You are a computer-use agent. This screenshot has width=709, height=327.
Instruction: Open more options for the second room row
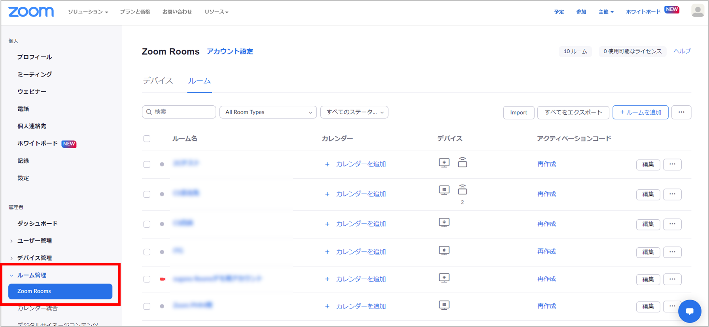[x=672, y=194]
